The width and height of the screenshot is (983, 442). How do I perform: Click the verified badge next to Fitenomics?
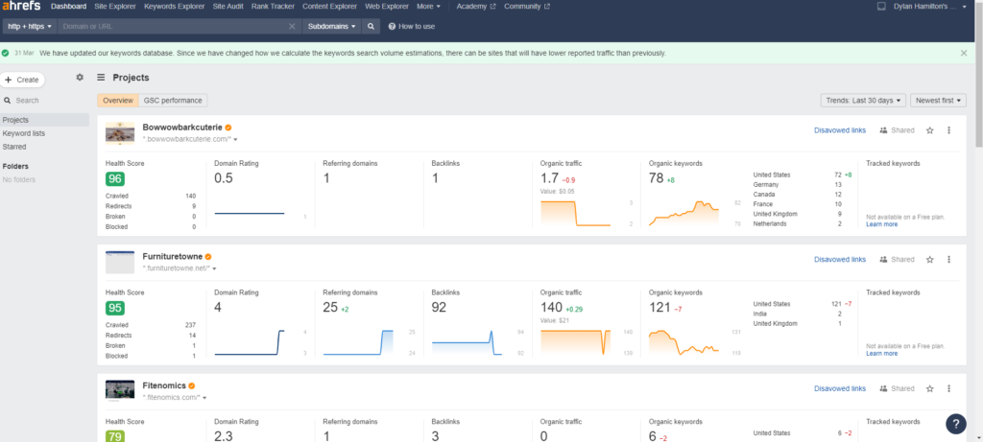pyautogui.click(x=192, y=385)
